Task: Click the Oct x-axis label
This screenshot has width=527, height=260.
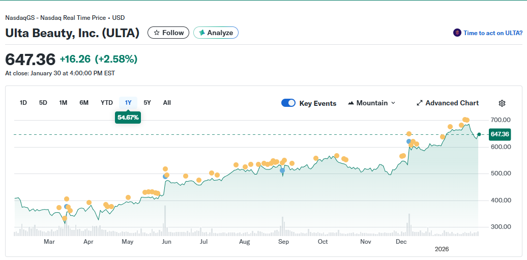Action: [323, 242]
